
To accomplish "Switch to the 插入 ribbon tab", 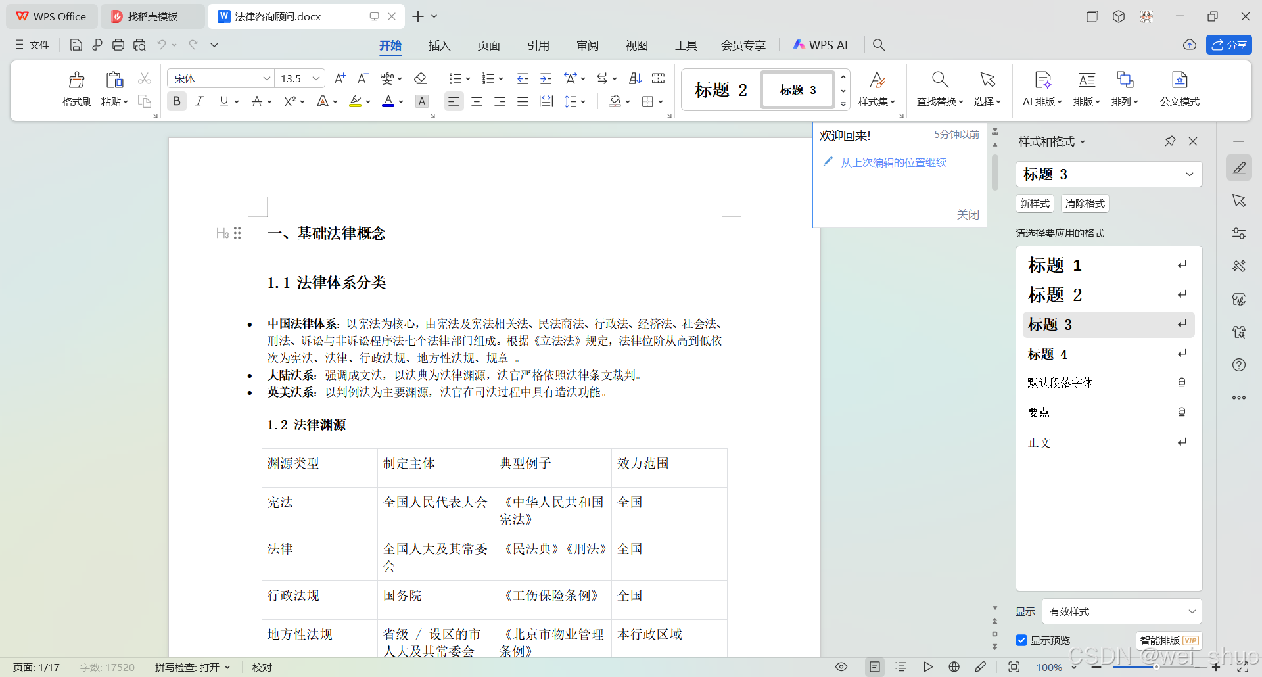I will point(439,45).
